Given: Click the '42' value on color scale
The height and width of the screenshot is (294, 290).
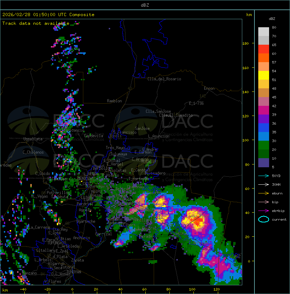Looking at the screenshot, I should [x=274, y=106].
